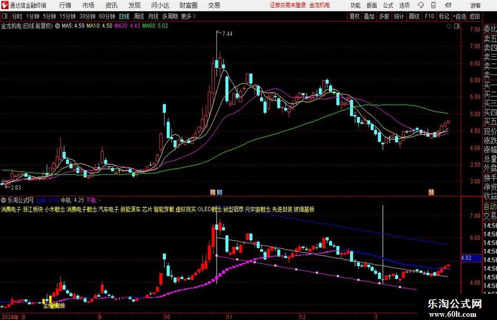
Task: Click the 元宇宙概念 concept tag
Action: click(258, 209)
